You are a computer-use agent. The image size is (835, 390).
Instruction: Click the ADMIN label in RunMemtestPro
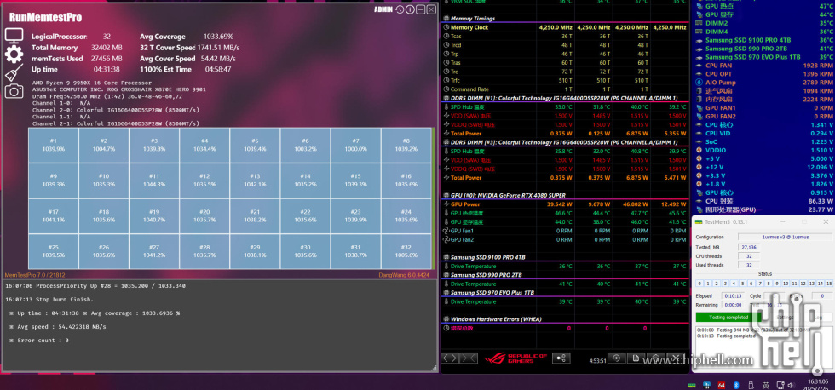[383, 9]
